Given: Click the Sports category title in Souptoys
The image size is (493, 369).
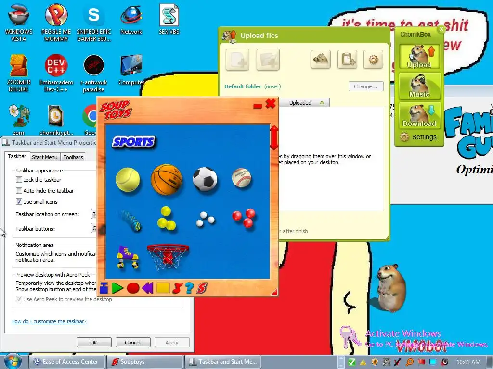Looking at the screenshot, I should [134, 142].
